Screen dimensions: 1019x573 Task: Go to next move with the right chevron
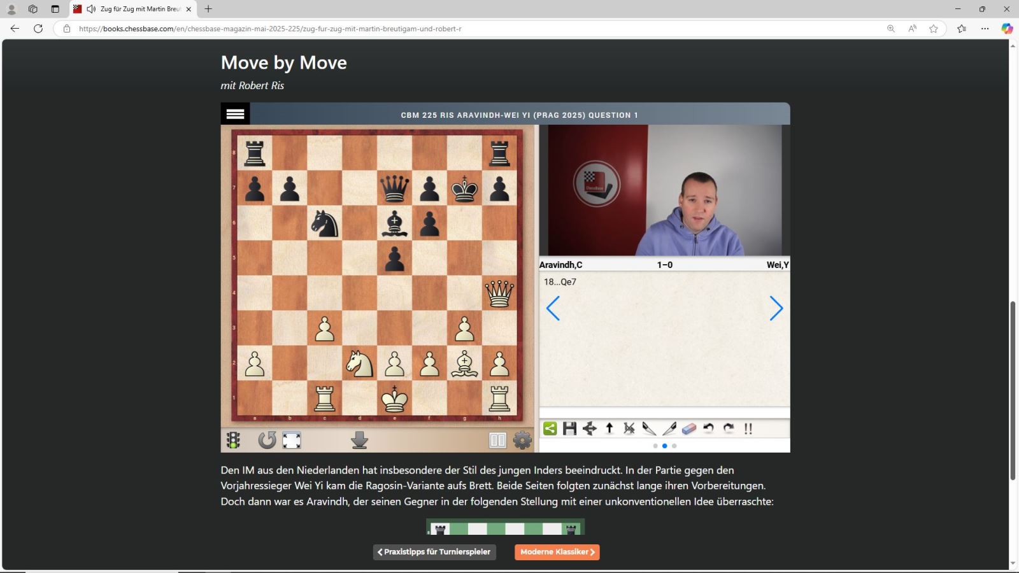[776, 309]
